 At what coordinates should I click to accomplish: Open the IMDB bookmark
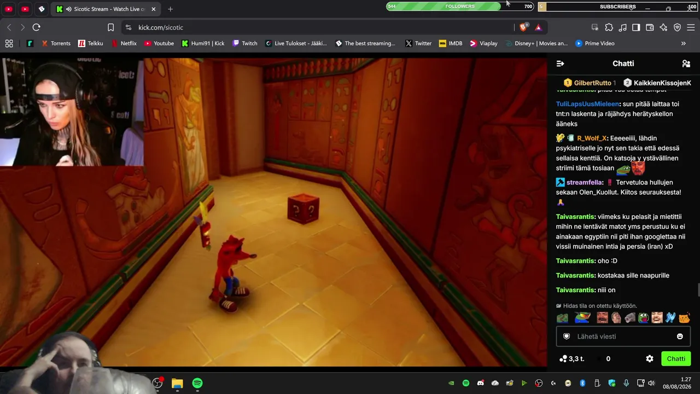[451, 43]
